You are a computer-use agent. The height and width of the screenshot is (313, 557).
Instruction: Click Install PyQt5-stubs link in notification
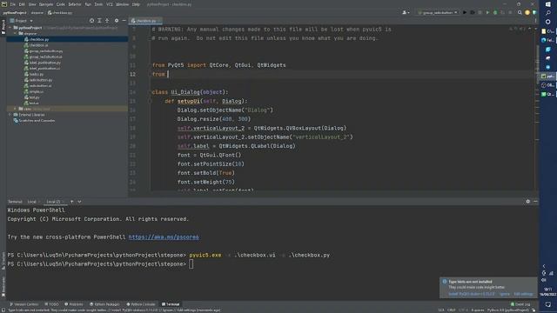click(472, 294)
